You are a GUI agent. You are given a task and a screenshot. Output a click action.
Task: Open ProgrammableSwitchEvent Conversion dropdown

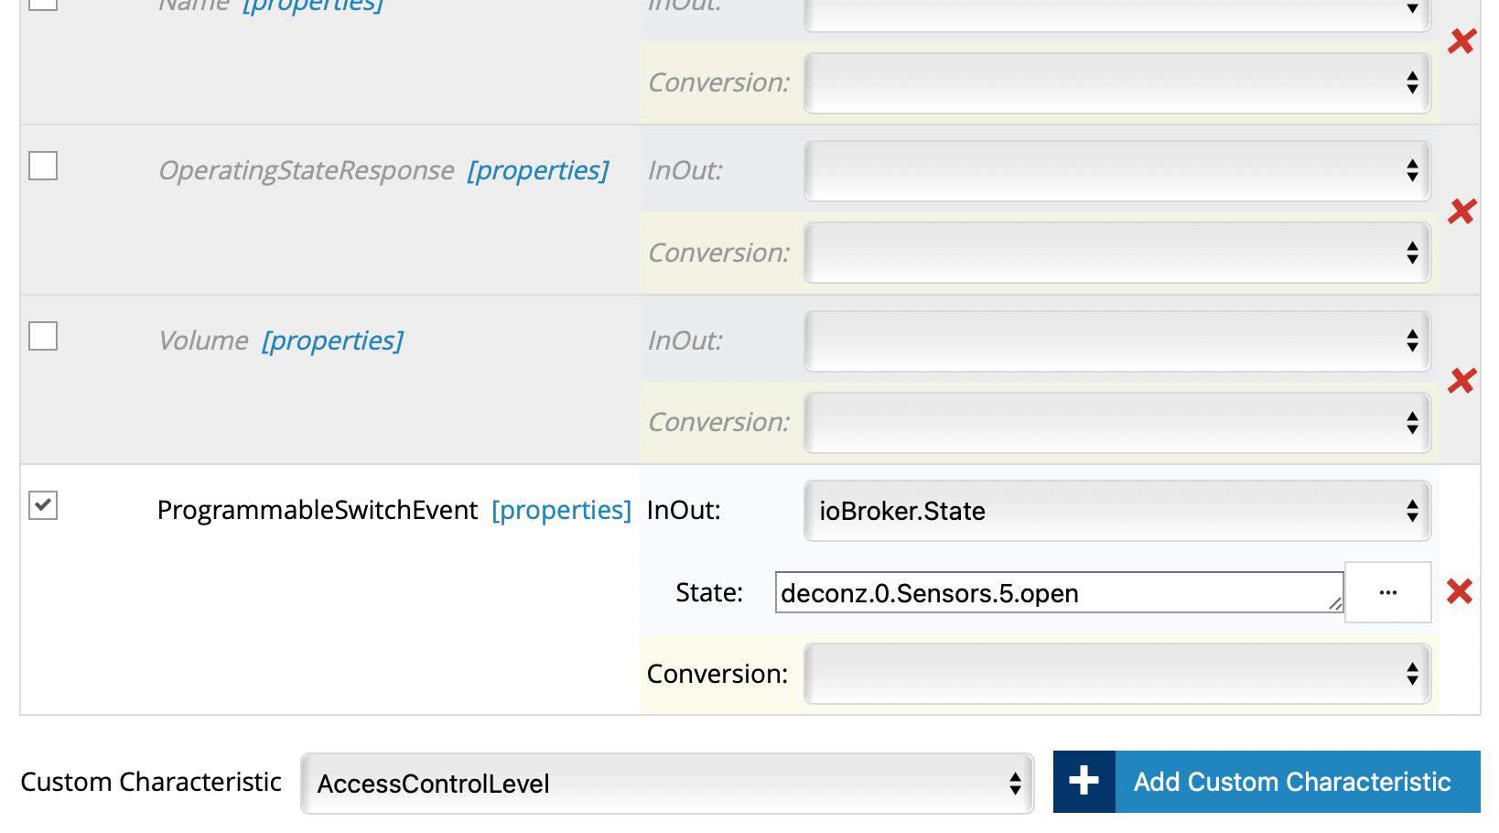coord(1116,674)
